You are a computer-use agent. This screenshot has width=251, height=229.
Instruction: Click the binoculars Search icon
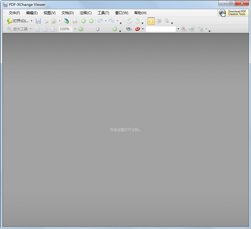pos(129,29)
